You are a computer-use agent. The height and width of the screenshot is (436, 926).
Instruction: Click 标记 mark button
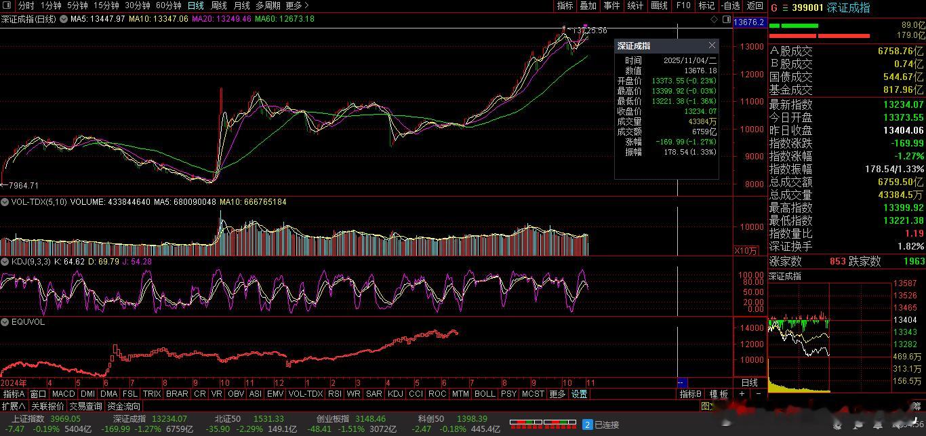[x=706, y=5]
